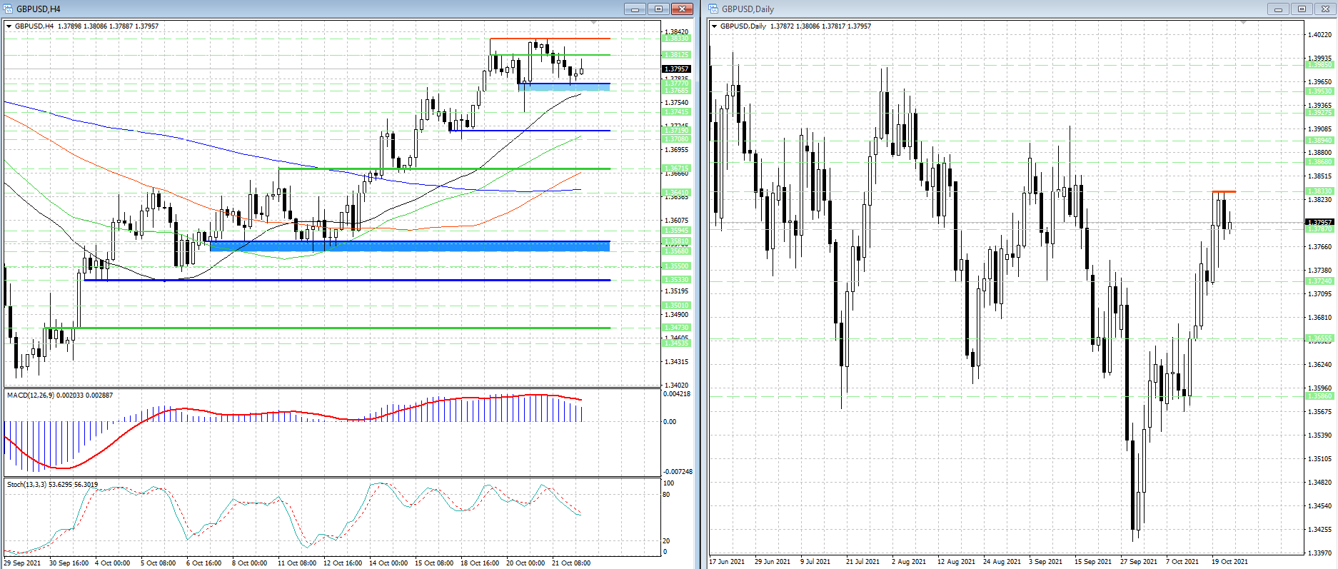Image resolution: width=1338 pixels, height=569 pixels.
Task: Click the 1.38125 price label on H4 scale
Action: (x=677, y=55)
